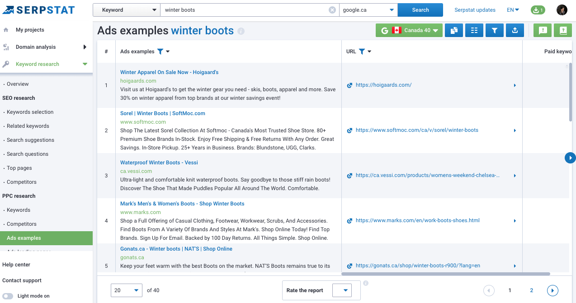The width and height of the screenshot is (576, 303).
Task: Go to Keywords selection
Action: [x=30, y=112]
